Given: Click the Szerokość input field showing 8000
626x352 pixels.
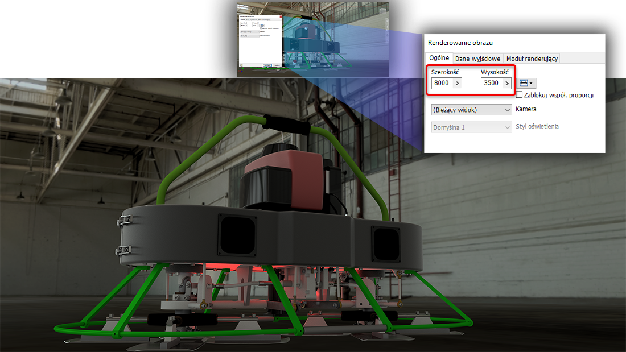Looking at the screenshot, I should click(442, 83).
